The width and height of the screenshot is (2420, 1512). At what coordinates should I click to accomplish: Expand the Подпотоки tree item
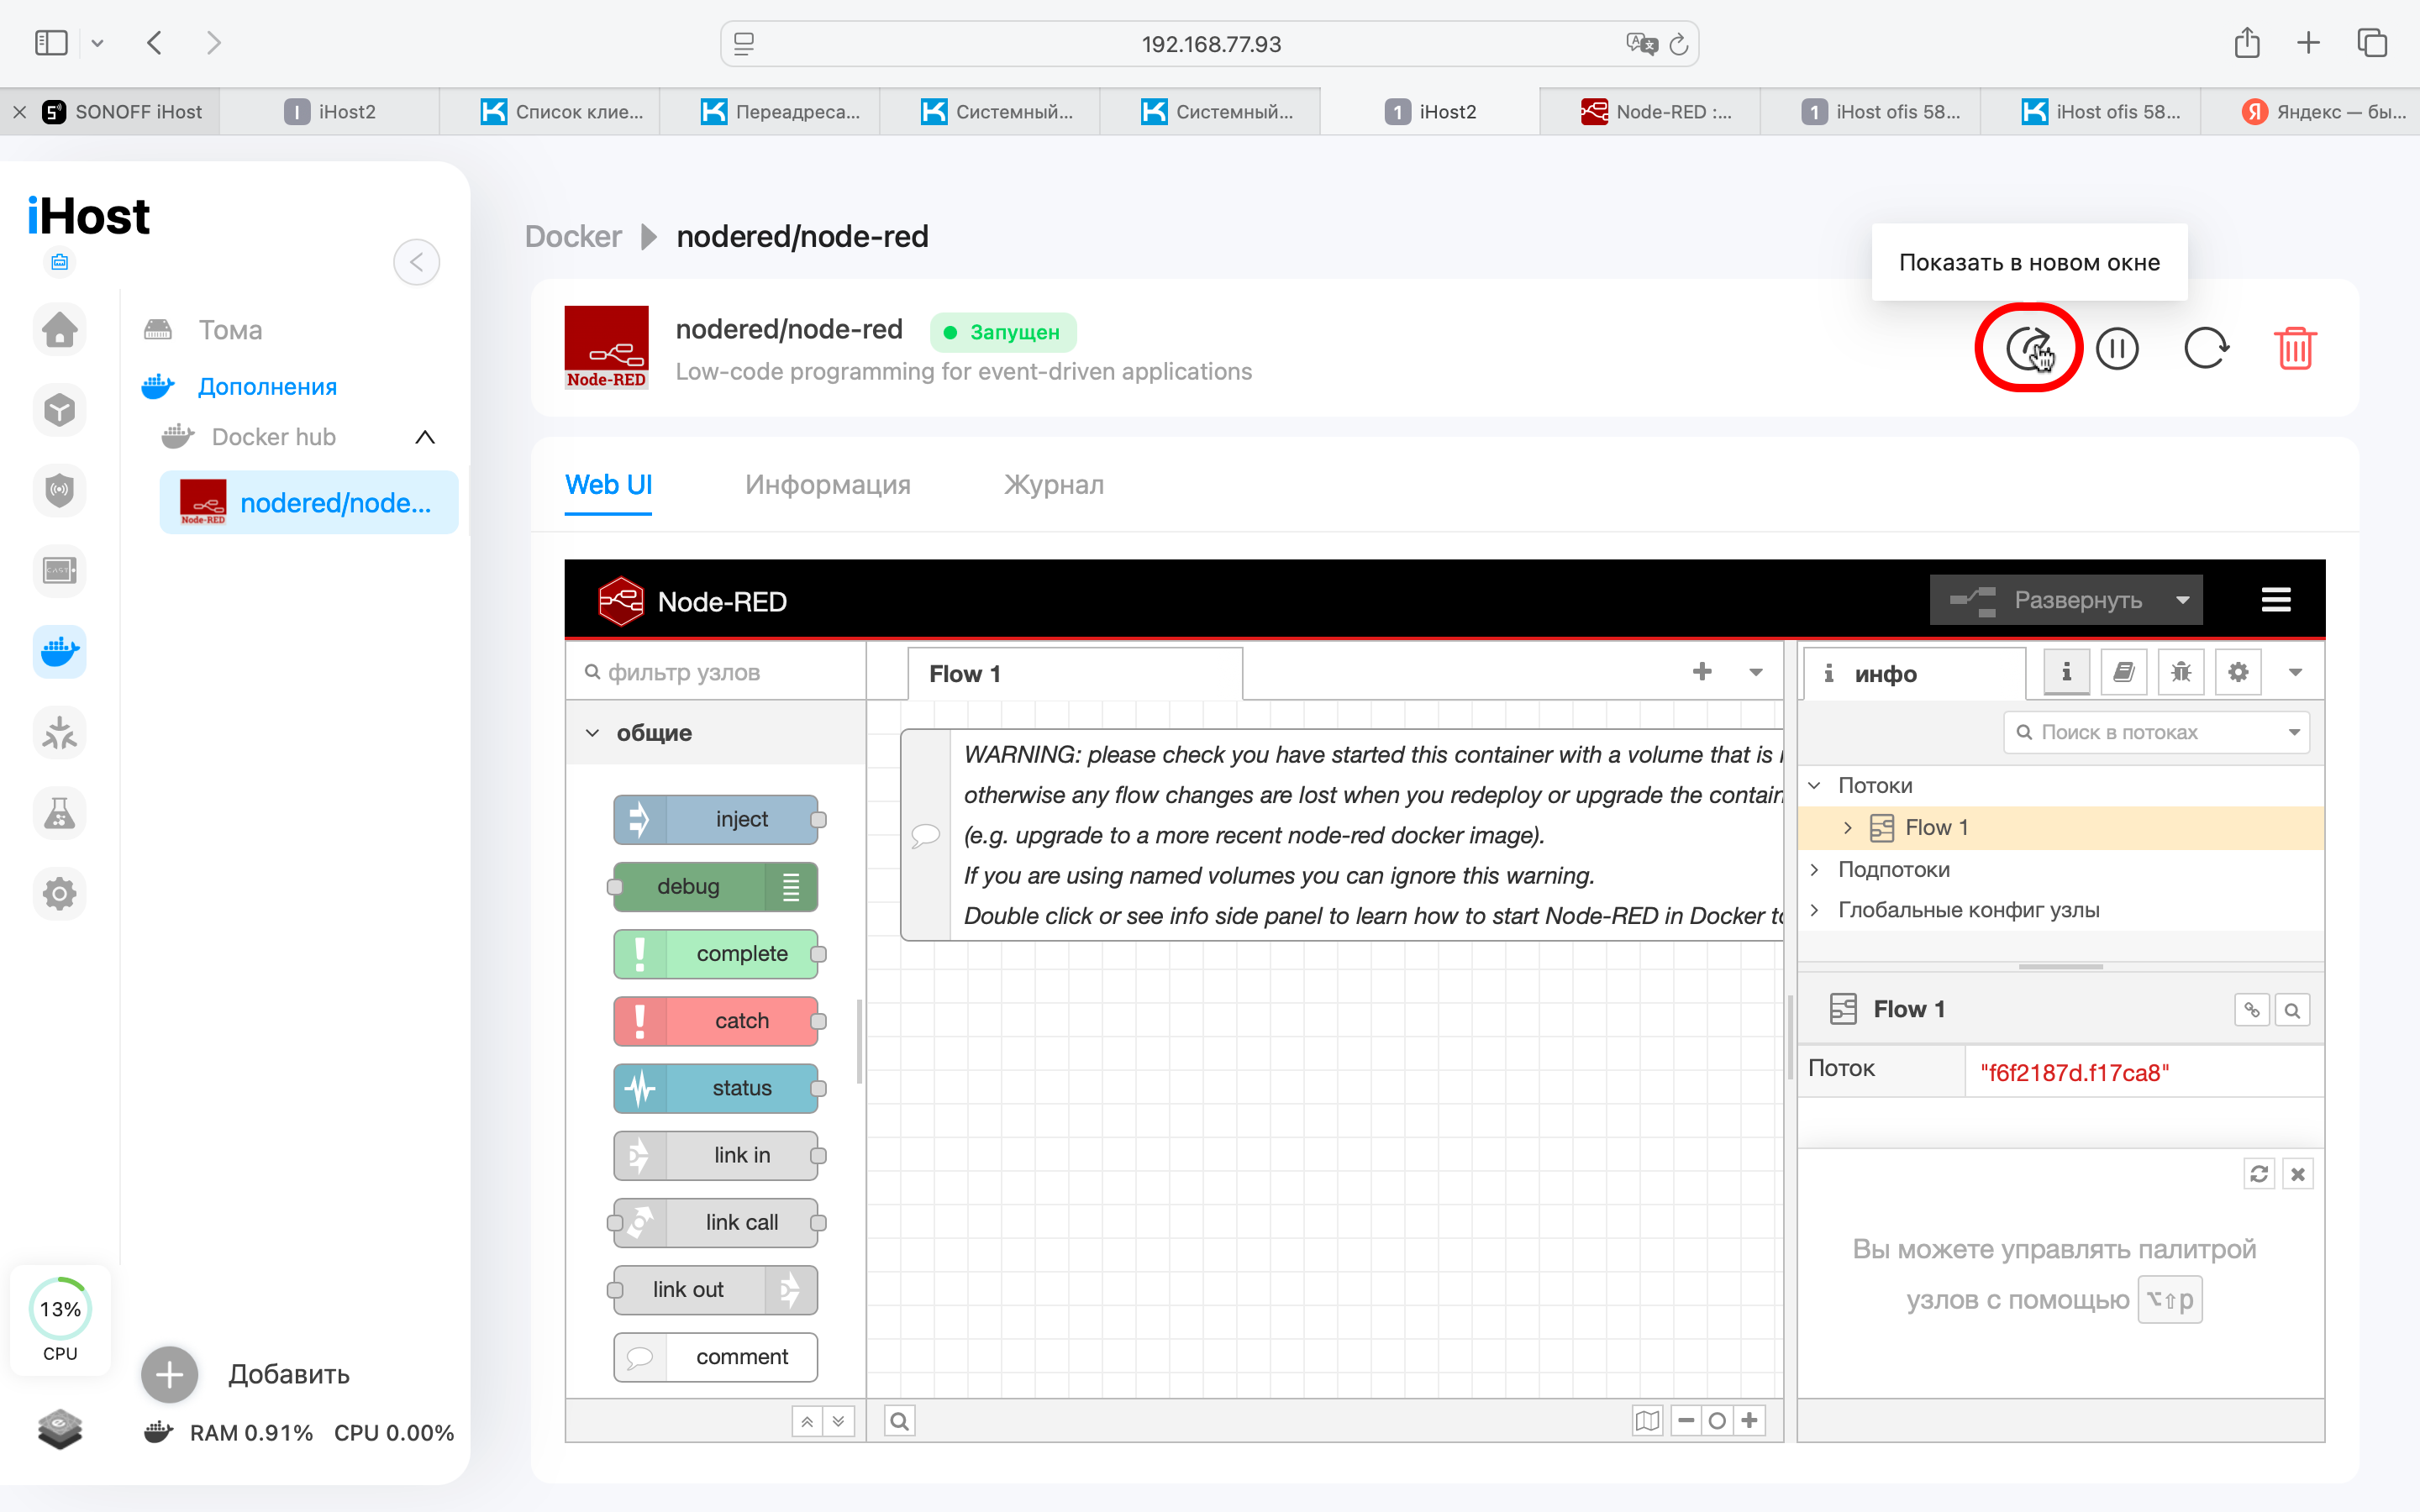click(1815, 869)
